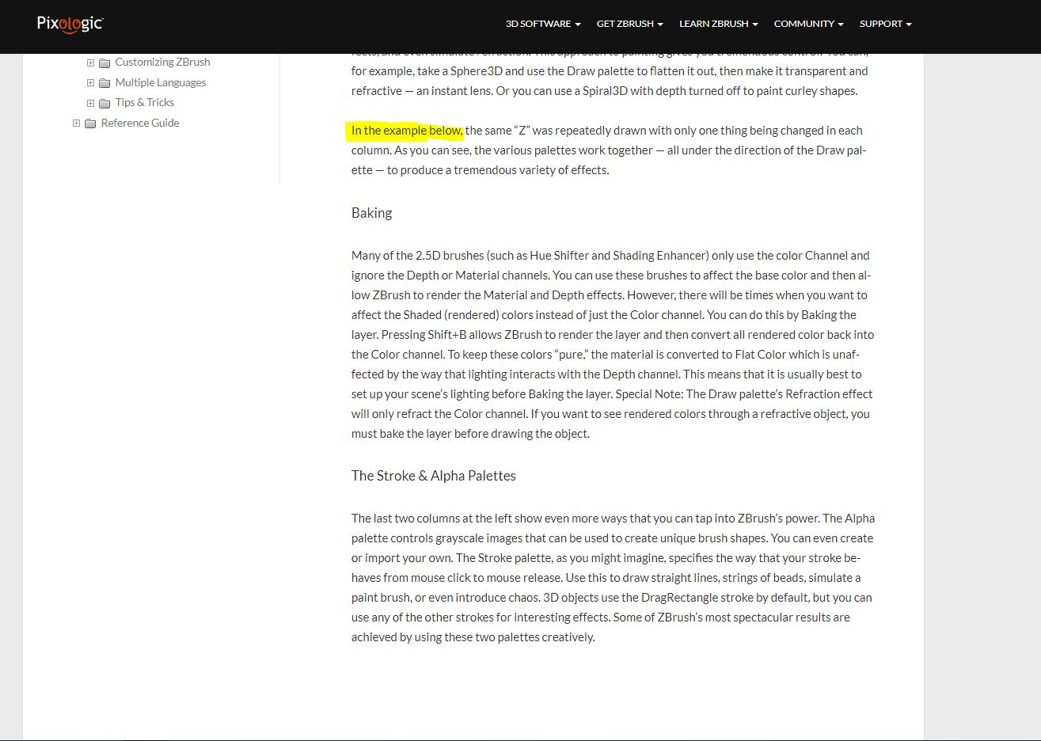Click the Reference Guide folder icon
The width and height of the screenshot is (1041, 741).
pyautogui.click(x=90, y=123)
